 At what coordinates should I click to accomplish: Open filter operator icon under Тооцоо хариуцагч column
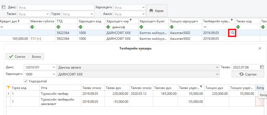[x=171, y=27]
